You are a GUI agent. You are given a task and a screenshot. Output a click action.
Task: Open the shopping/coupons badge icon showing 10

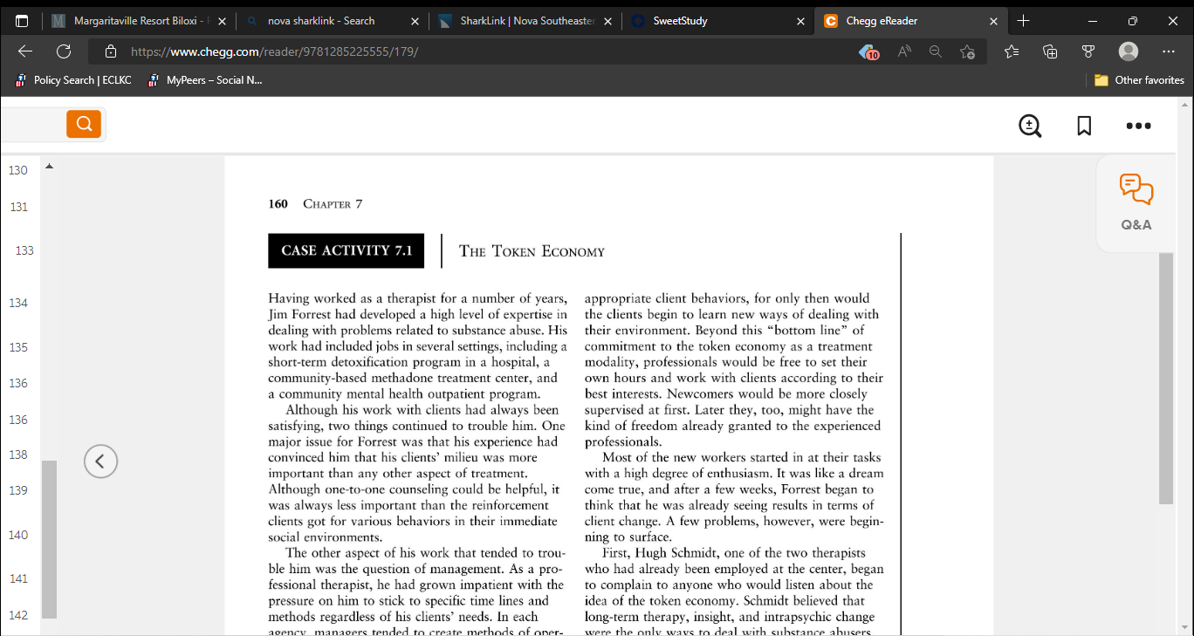868,52
